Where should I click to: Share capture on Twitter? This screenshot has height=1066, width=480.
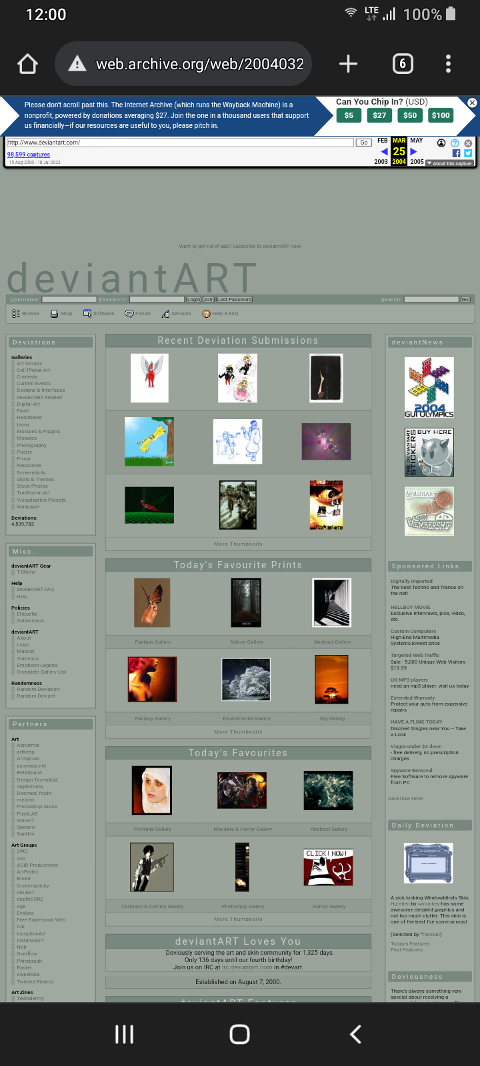click(468, 153)
